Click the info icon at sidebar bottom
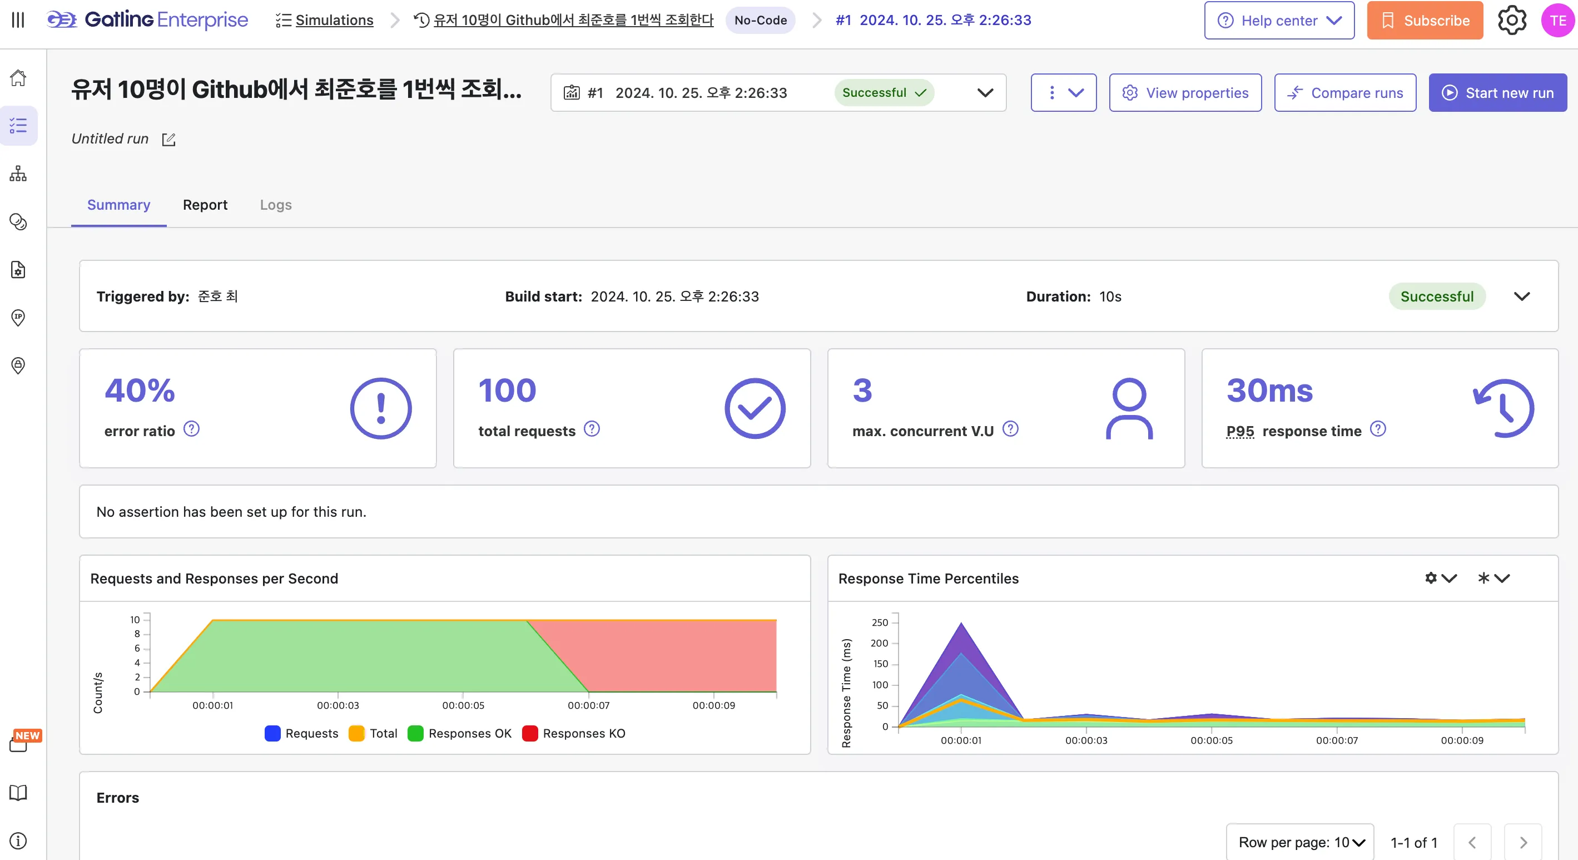1578x860 pixels. point(18,841)
